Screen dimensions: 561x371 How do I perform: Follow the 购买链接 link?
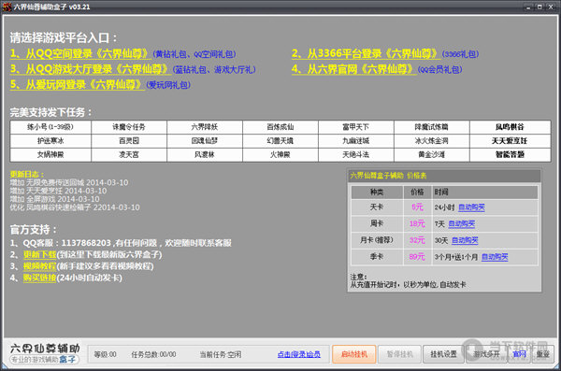tap(39, 278)
